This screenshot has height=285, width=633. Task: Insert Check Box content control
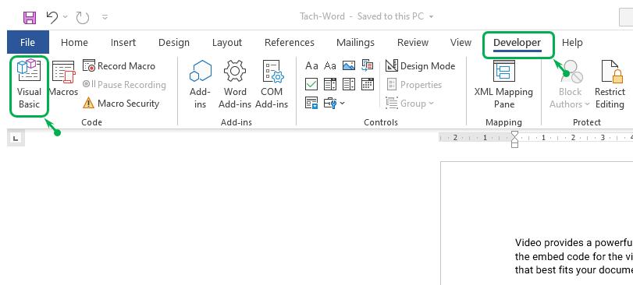tap(311, 84)
